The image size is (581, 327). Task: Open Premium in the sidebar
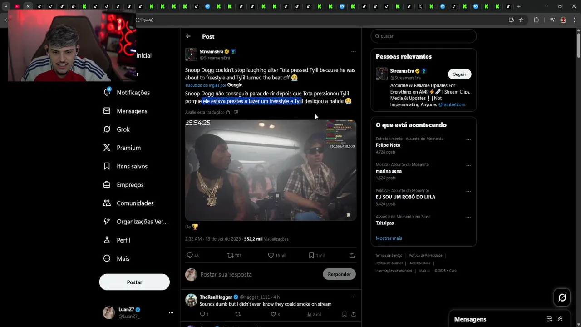tap(122, 148)
